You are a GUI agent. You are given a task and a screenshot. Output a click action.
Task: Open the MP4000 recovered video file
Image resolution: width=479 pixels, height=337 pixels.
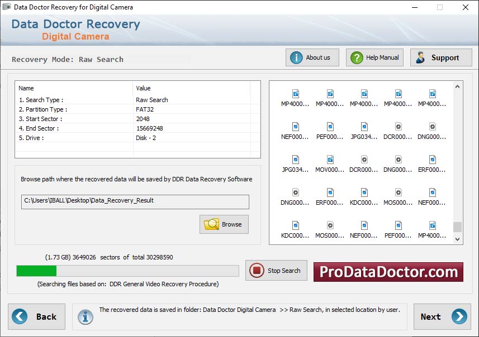(295, 95)
